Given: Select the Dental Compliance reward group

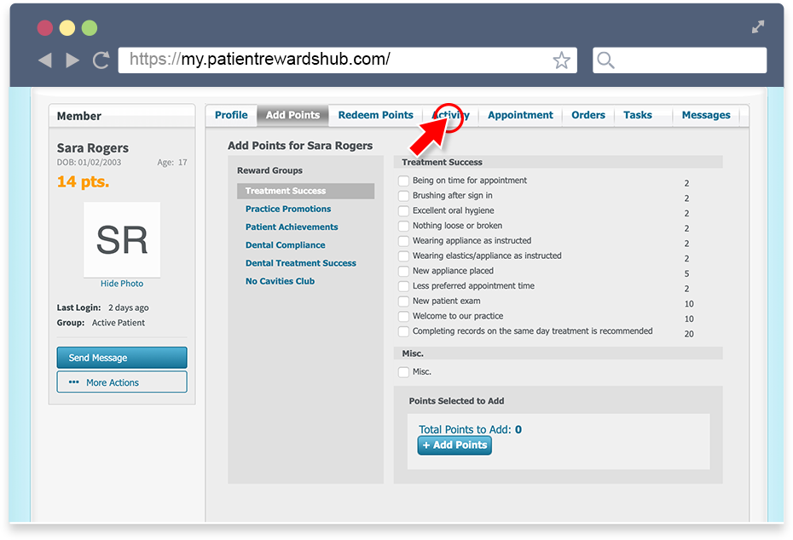Looking at the screenshot, I should (286, 245).
